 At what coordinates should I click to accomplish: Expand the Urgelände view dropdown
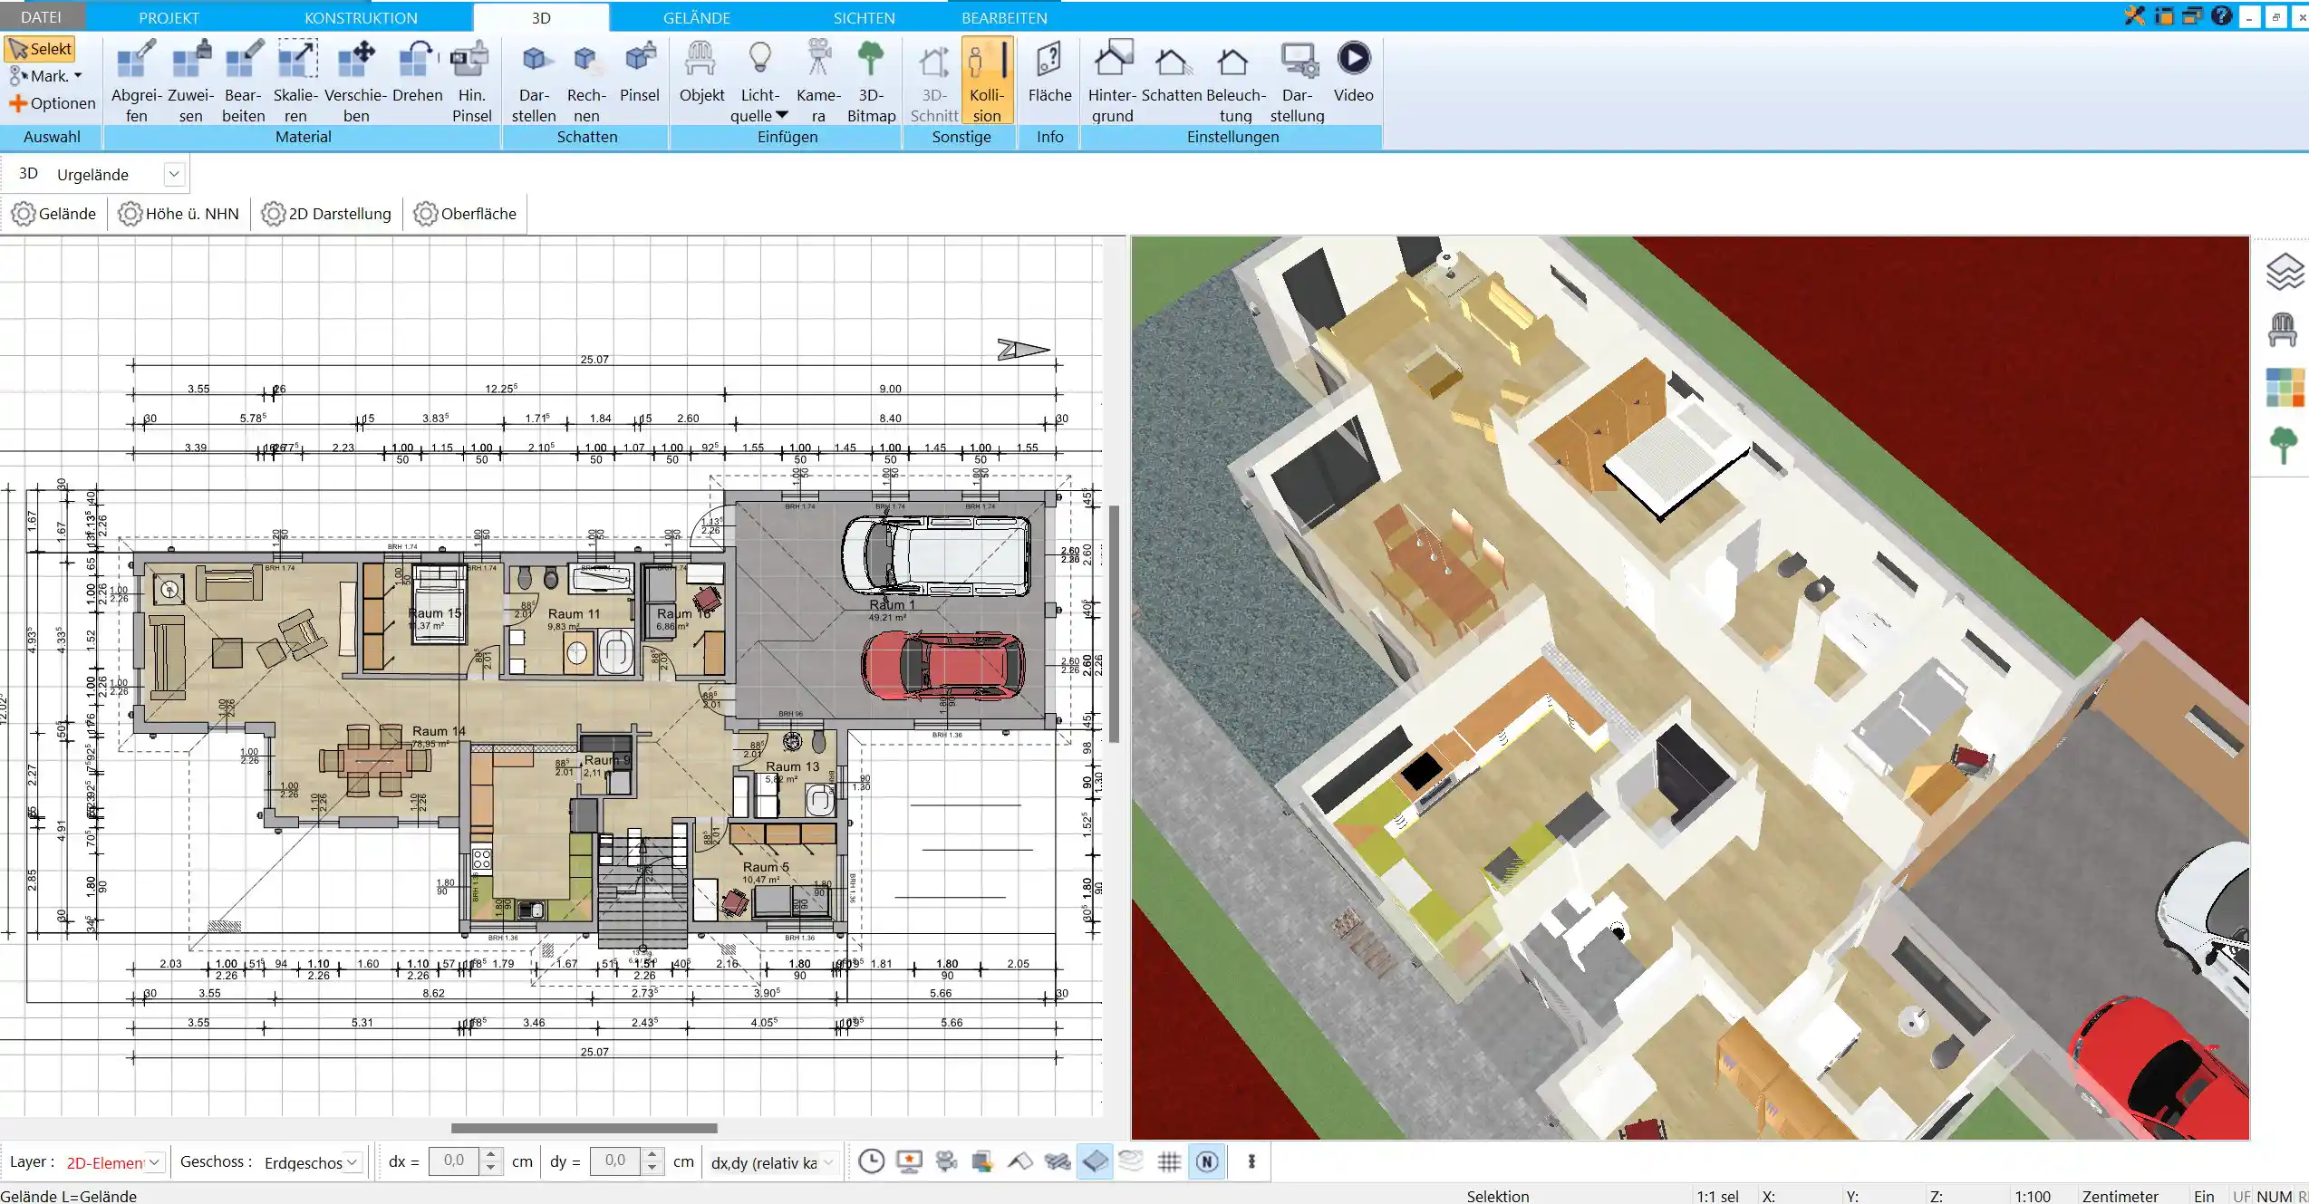[174, 174]
